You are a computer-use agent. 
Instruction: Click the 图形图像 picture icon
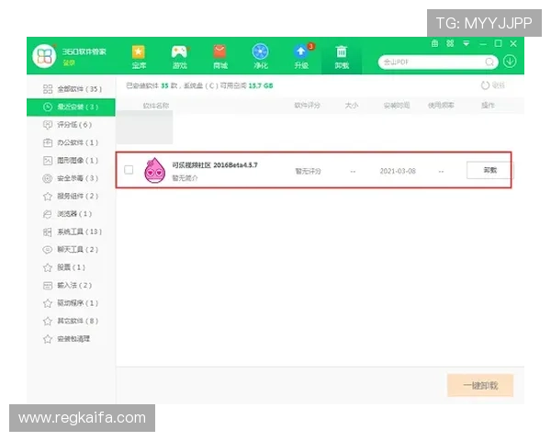(48, 161)
